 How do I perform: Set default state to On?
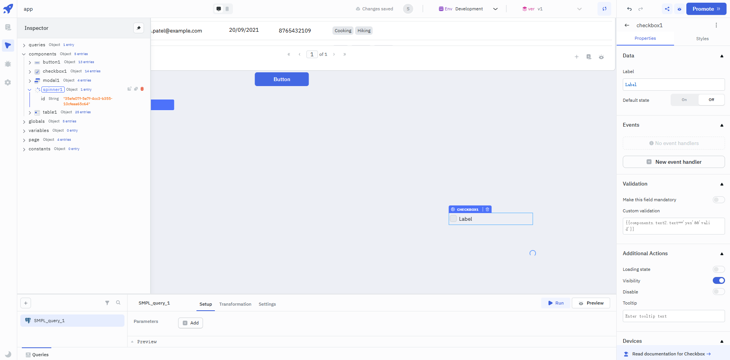684,100
